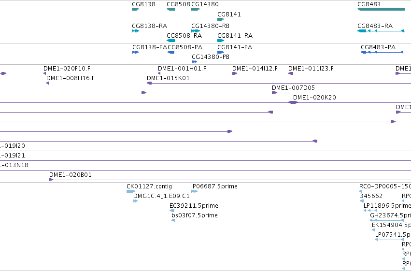Select the 345662 feature label
Image resolution: width=411 pixels, height=271 pixels.
point(371,196)
